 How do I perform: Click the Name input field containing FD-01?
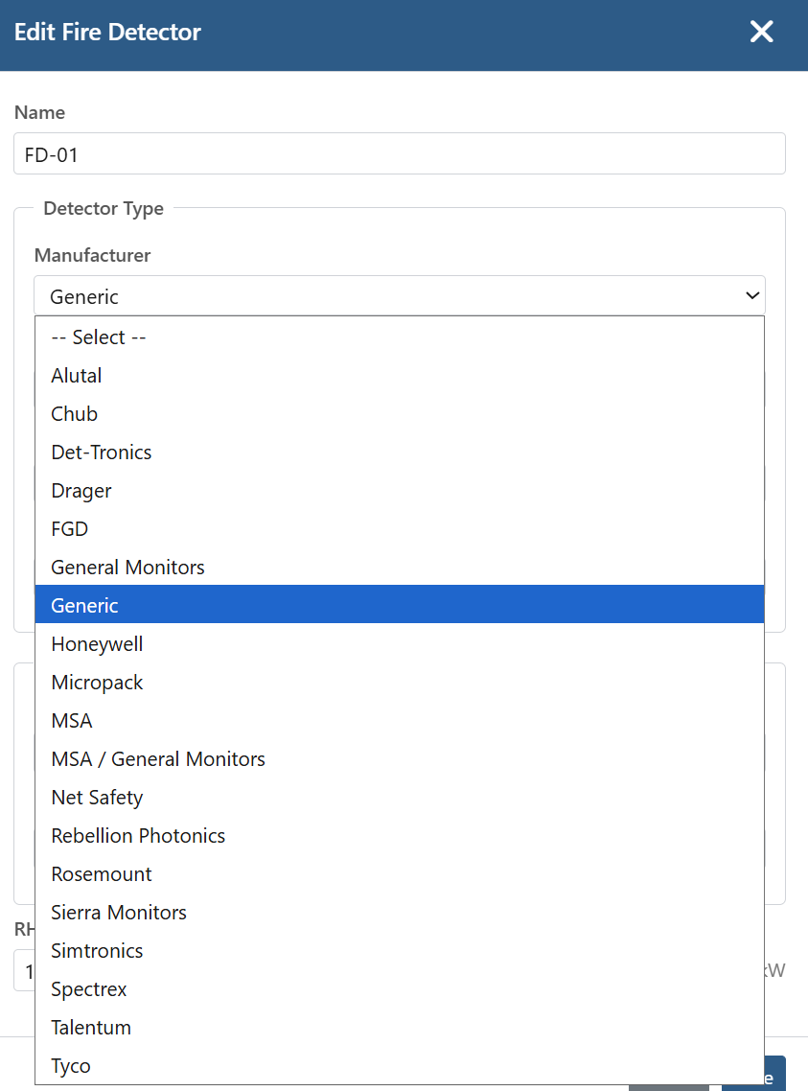point(400,153)
